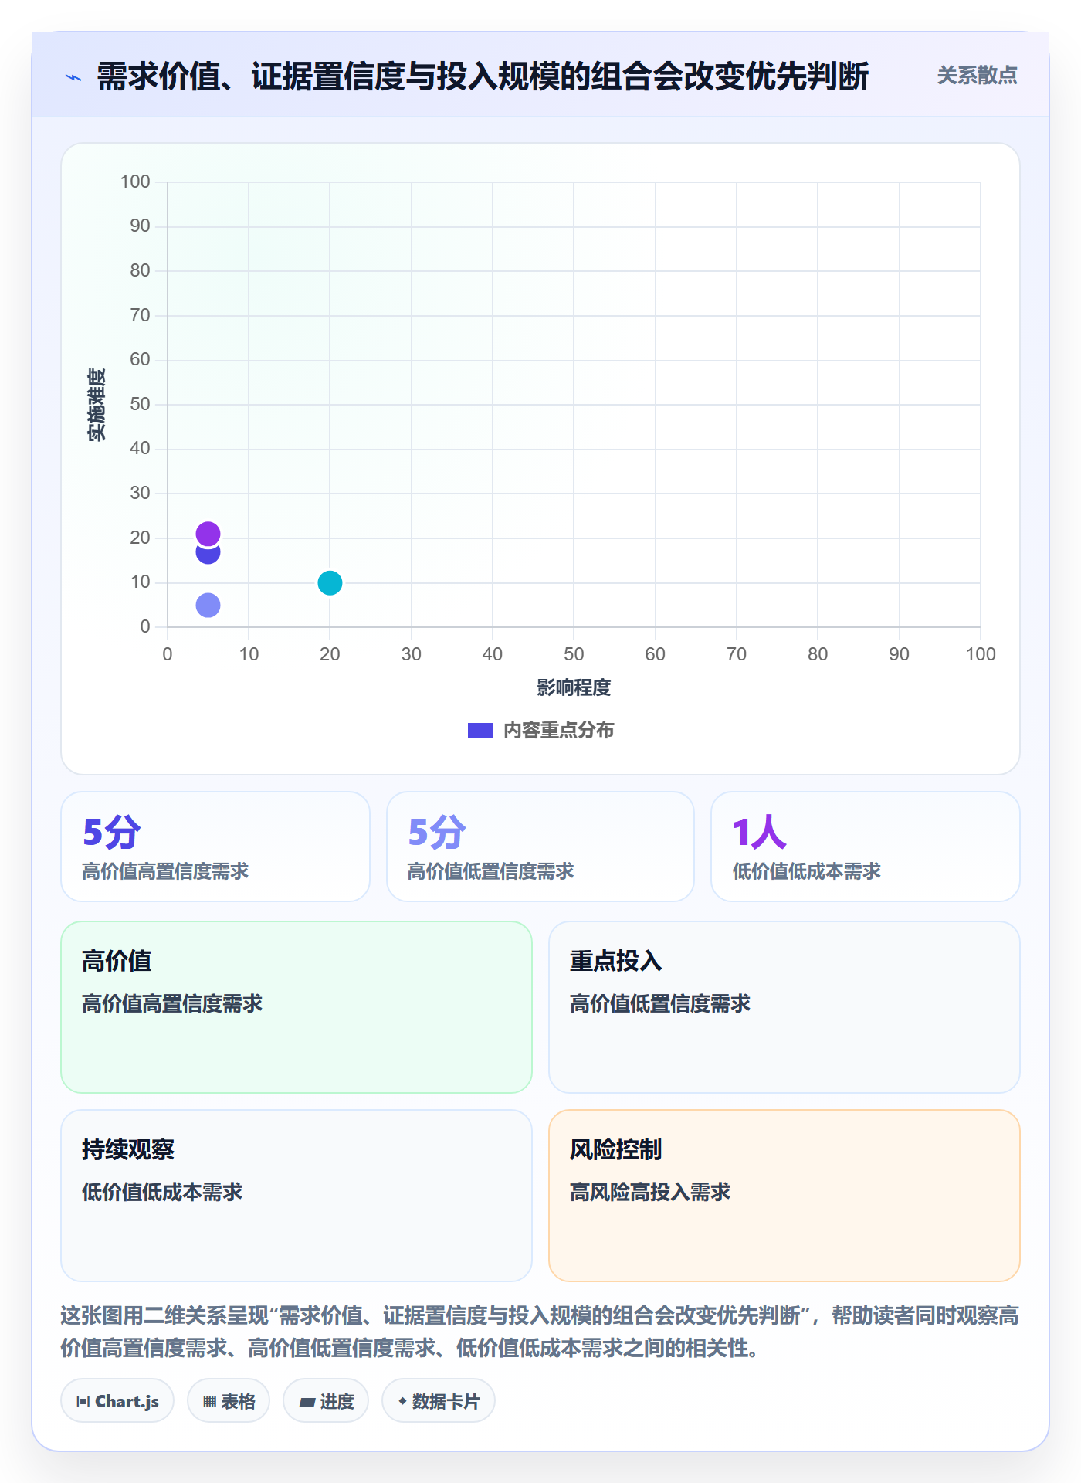
Task: Click the y-axis title 实施难度
Action: (x=97, y=404)
